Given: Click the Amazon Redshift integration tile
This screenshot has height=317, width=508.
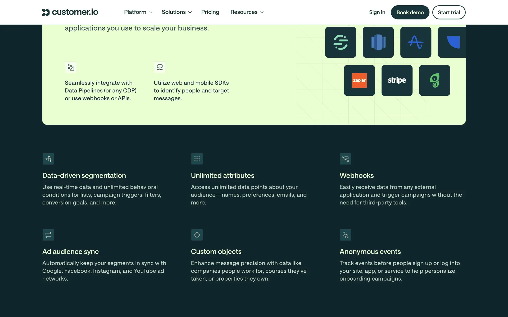Looking at the screenshot, I should [378, 42].
